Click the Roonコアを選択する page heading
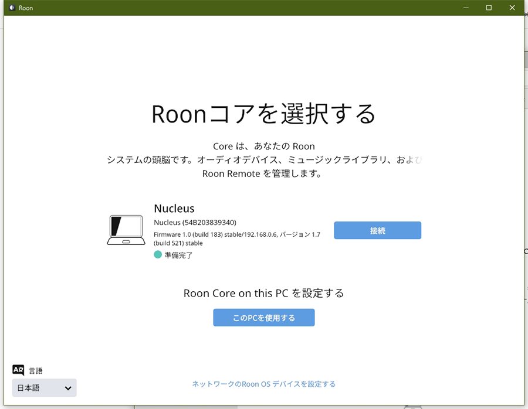Viewport: 528px width, 409px height. (x=263, y=114)
